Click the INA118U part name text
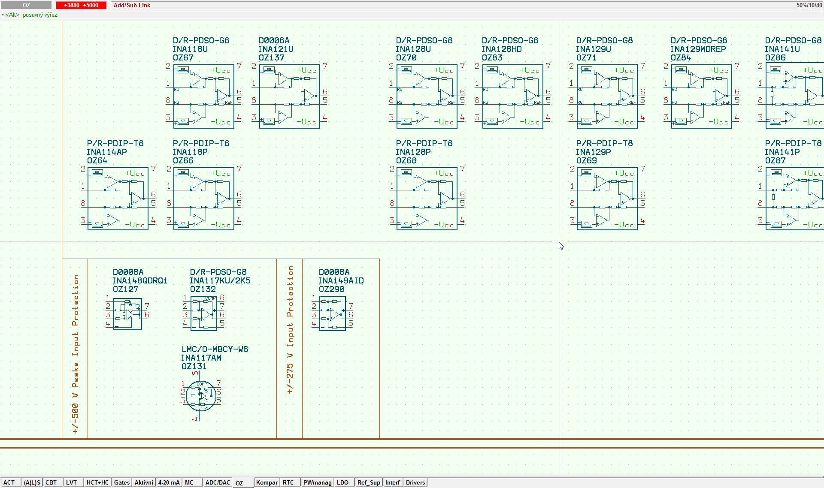Screen dimensions: 824x488 point(190,49)
